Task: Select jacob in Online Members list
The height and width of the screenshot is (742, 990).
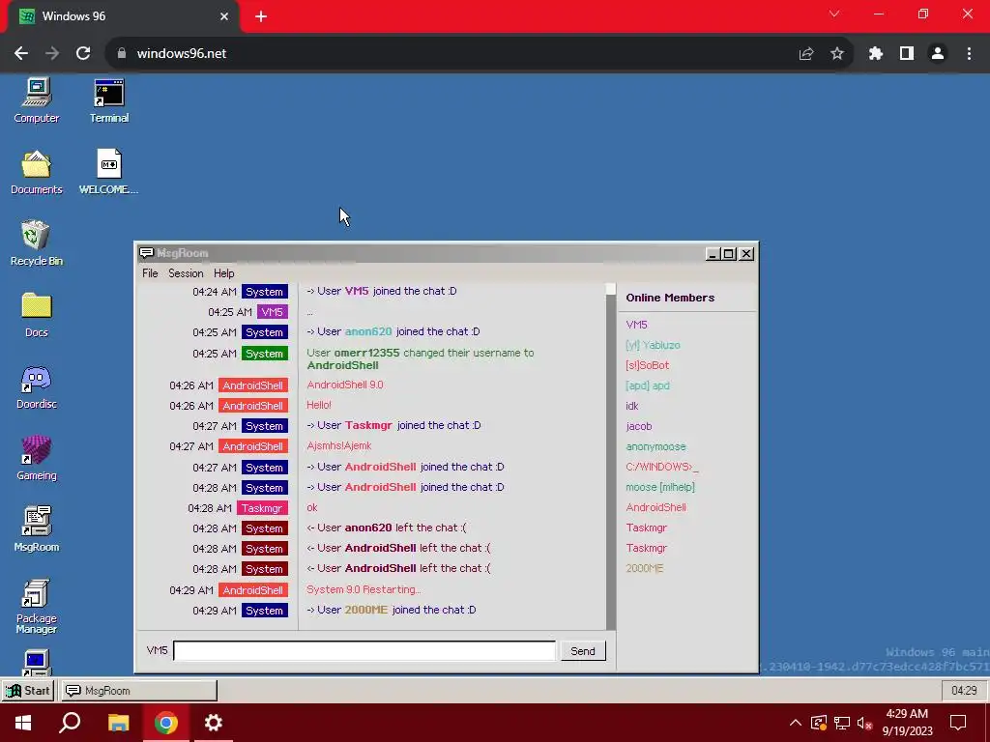Action: tap(639, 426)
